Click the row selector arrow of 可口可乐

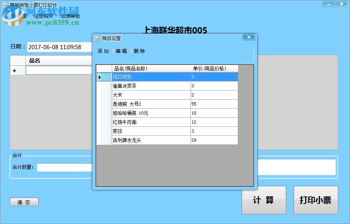point(104,77)
